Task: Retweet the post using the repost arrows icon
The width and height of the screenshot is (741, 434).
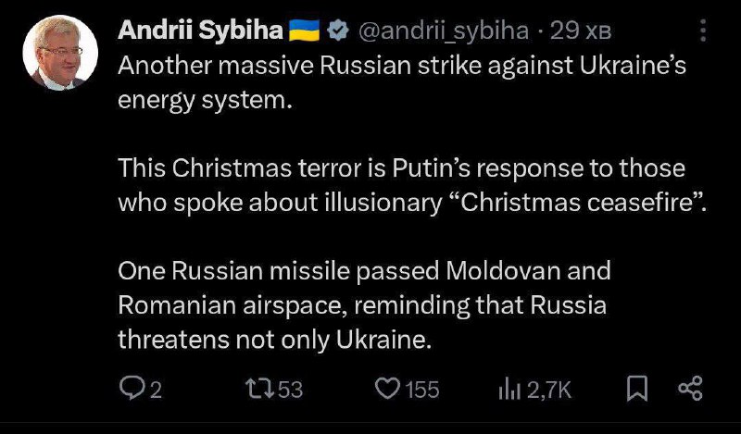Action: pyautogui.click(x=262, y=389)
